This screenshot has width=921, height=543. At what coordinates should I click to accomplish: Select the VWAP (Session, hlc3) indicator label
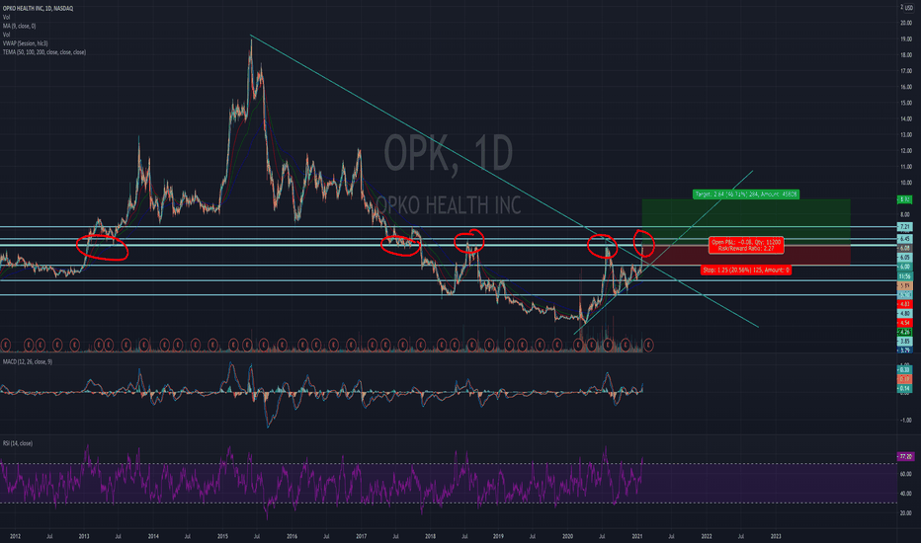coord(26,43)
